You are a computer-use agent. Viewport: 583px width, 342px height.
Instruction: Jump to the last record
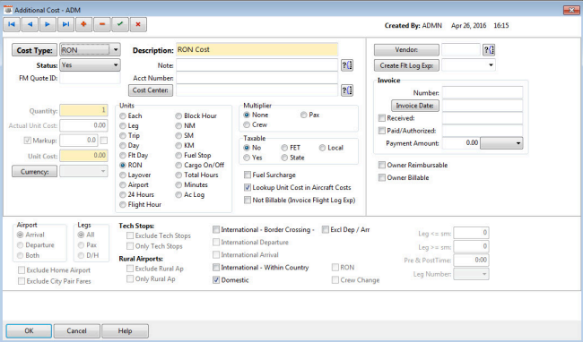pyautogui.click(x=65, y=24)
